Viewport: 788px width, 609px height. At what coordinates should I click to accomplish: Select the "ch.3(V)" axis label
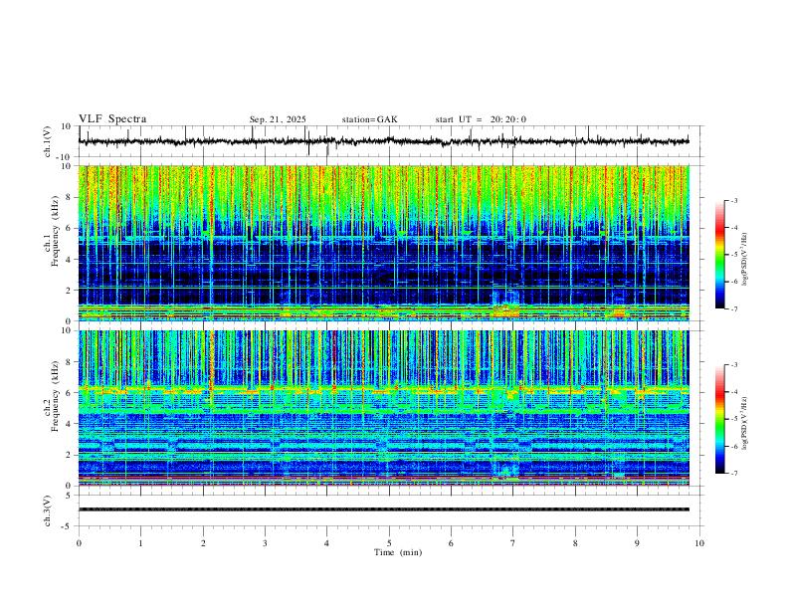click(48, 510)
